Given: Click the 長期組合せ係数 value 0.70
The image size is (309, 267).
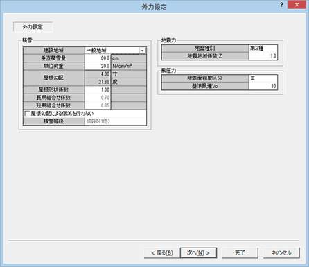Looking at the screenshot, I should [98, 98].
